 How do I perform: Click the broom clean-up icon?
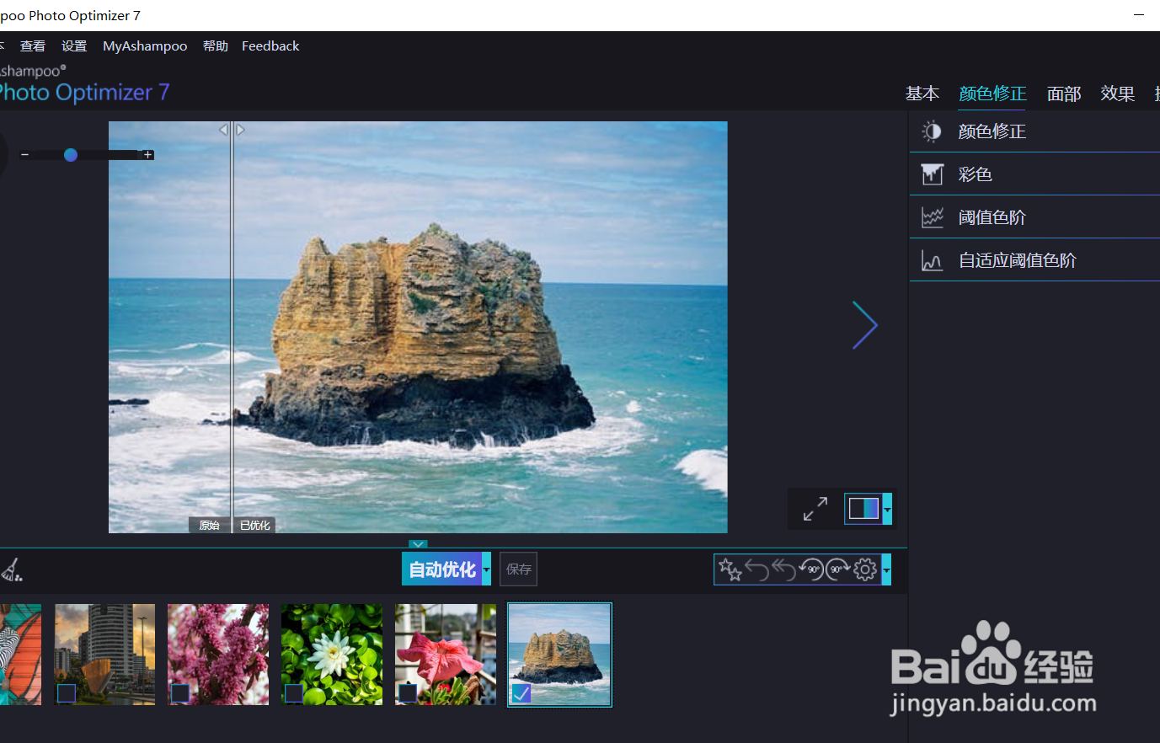[x=12, y=570]
